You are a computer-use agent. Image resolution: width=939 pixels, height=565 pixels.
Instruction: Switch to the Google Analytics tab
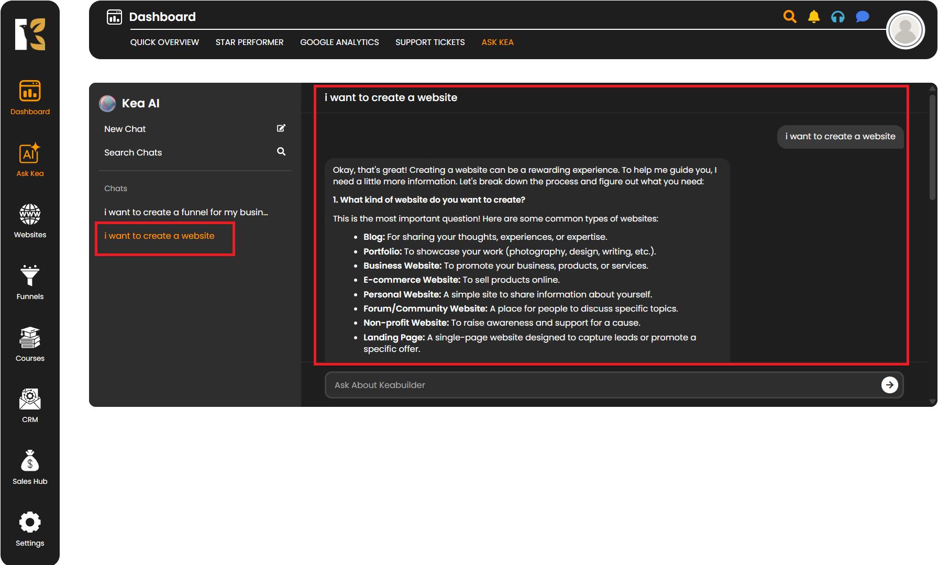tap(339, 42)
